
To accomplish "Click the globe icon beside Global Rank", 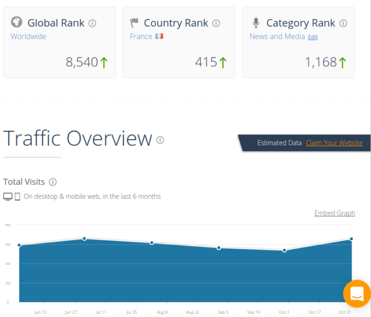I will pos(17,23).
